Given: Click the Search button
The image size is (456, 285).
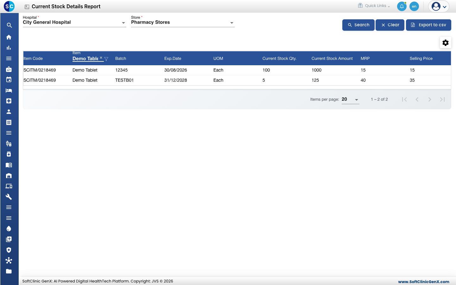Looking at the screenshot, I should coord(358,25).
